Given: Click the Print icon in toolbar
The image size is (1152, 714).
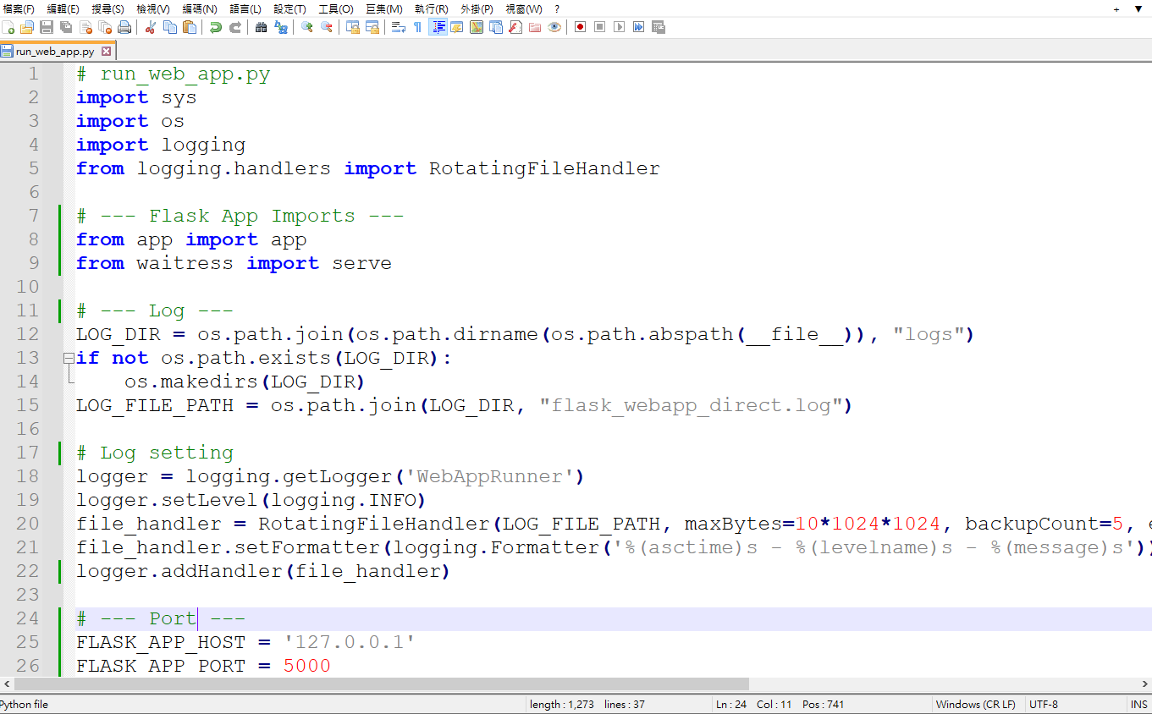Looking at the screenshot, I should 124,27.
